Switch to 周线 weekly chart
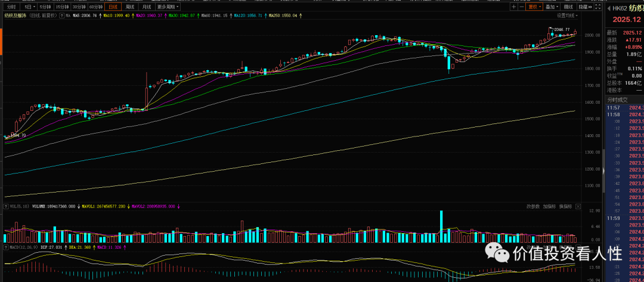 (x=130, y=7)
